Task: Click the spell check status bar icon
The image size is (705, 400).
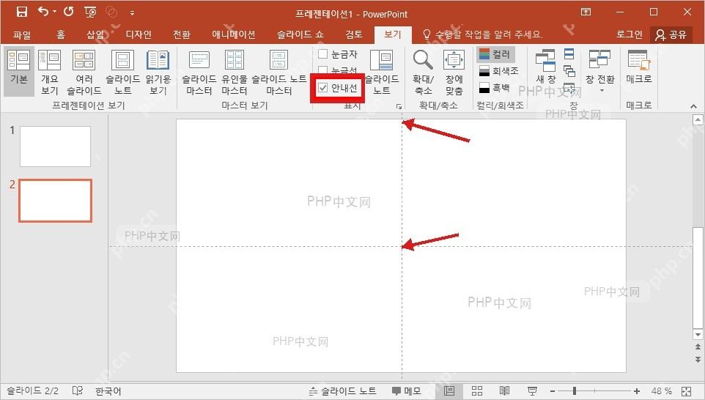Action: pyautogui.click(x=78, y=391)
